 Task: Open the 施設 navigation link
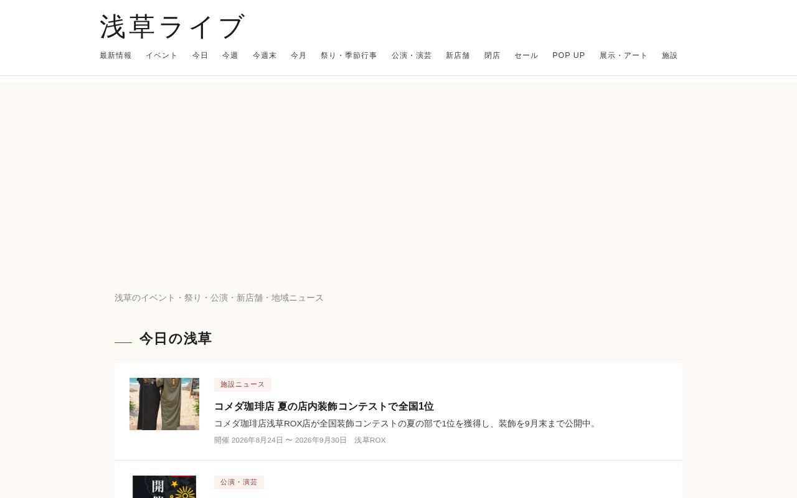coord(670,55)
